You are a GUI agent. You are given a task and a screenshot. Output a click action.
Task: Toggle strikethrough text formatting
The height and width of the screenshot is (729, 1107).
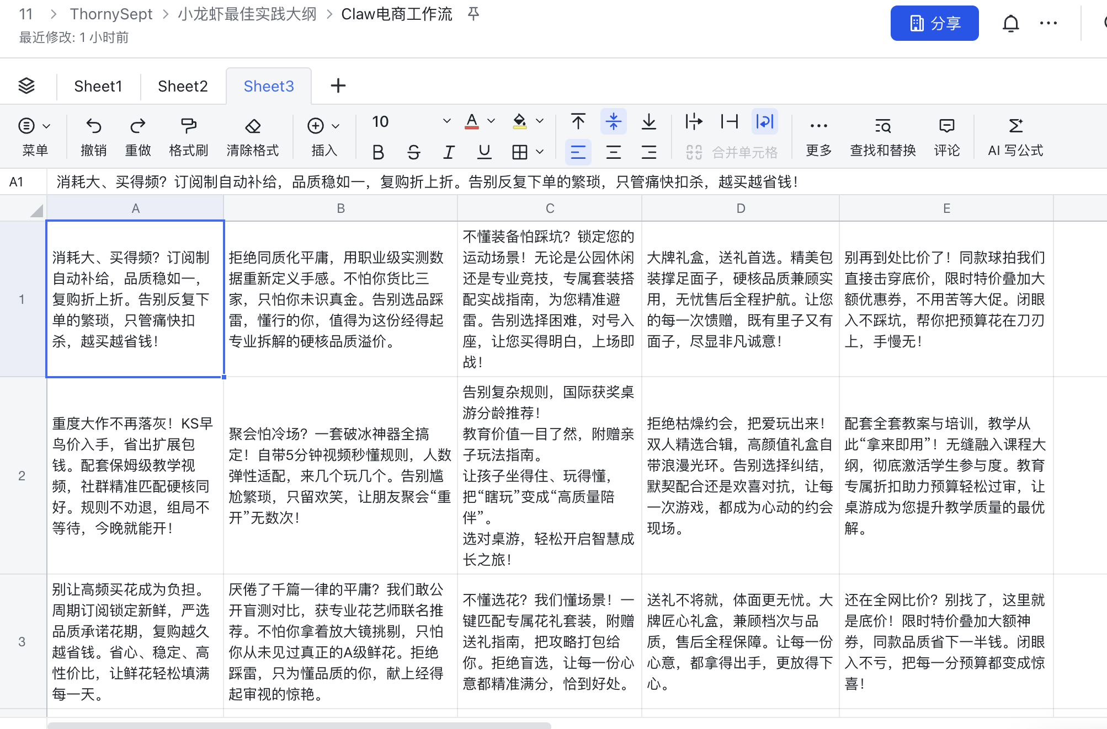click(413, 152)
